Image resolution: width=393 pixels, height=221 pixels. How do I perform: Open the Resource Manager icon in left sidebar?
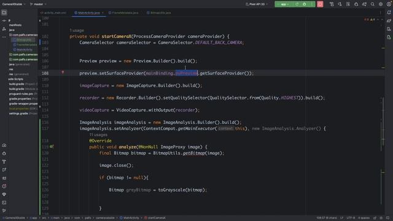(4, 29)
